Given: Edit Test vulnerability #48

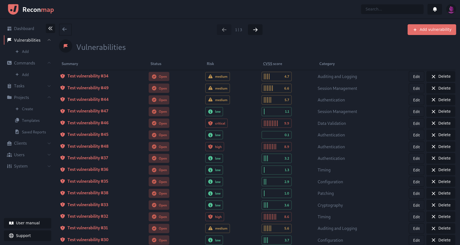Looking at the screenshot, I should click(x=416, y=147).
